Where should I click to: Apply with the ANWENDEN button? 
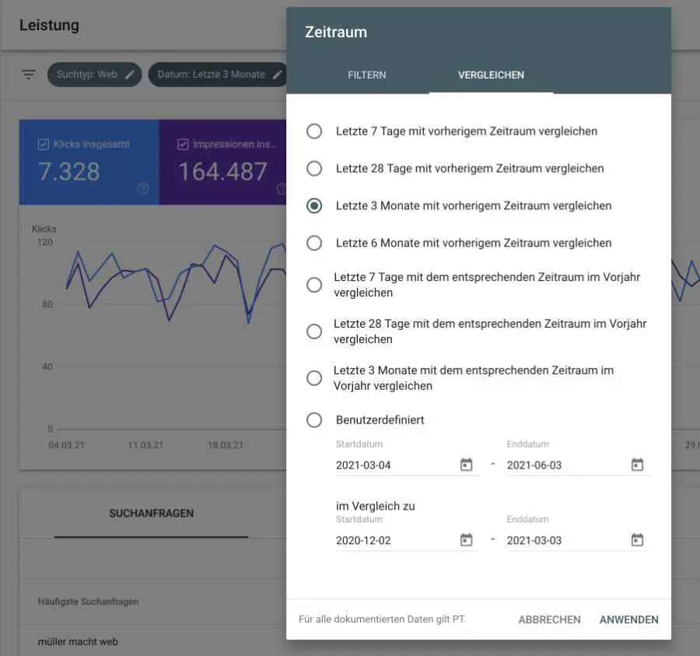628,619
